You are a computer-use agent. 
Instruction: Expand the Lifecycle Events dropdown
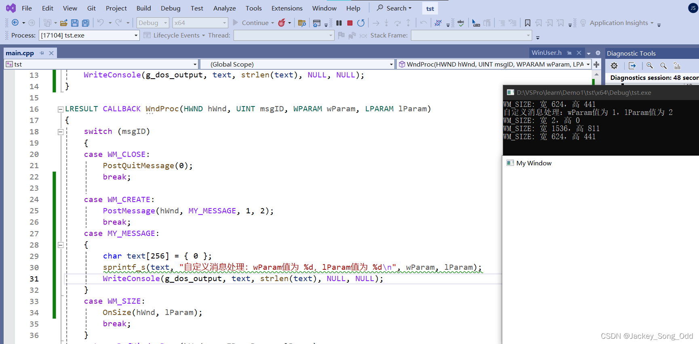tap(174, 35)
